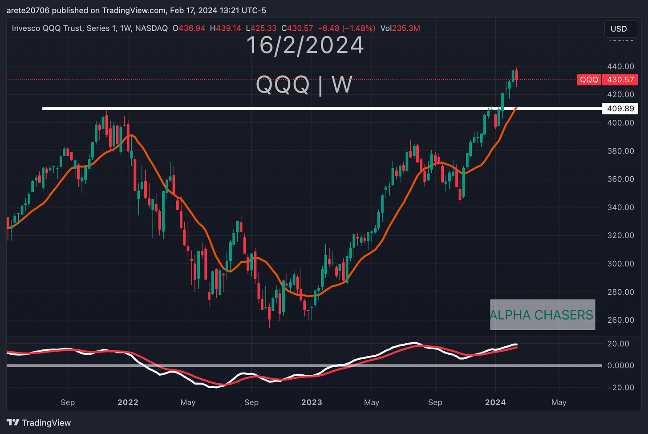Click the −20.00 indicator axis label

click(x=621, y=387)
